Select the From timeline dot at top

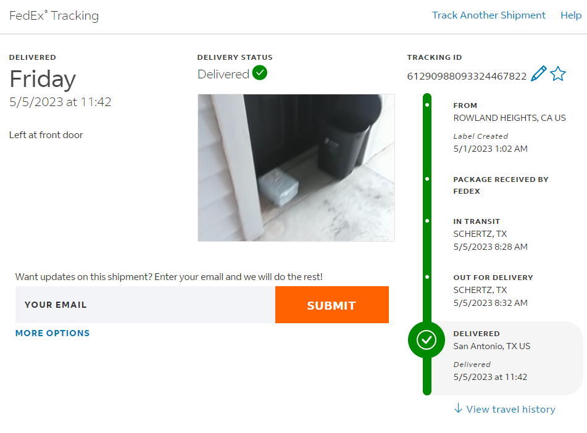click(427, 105)
